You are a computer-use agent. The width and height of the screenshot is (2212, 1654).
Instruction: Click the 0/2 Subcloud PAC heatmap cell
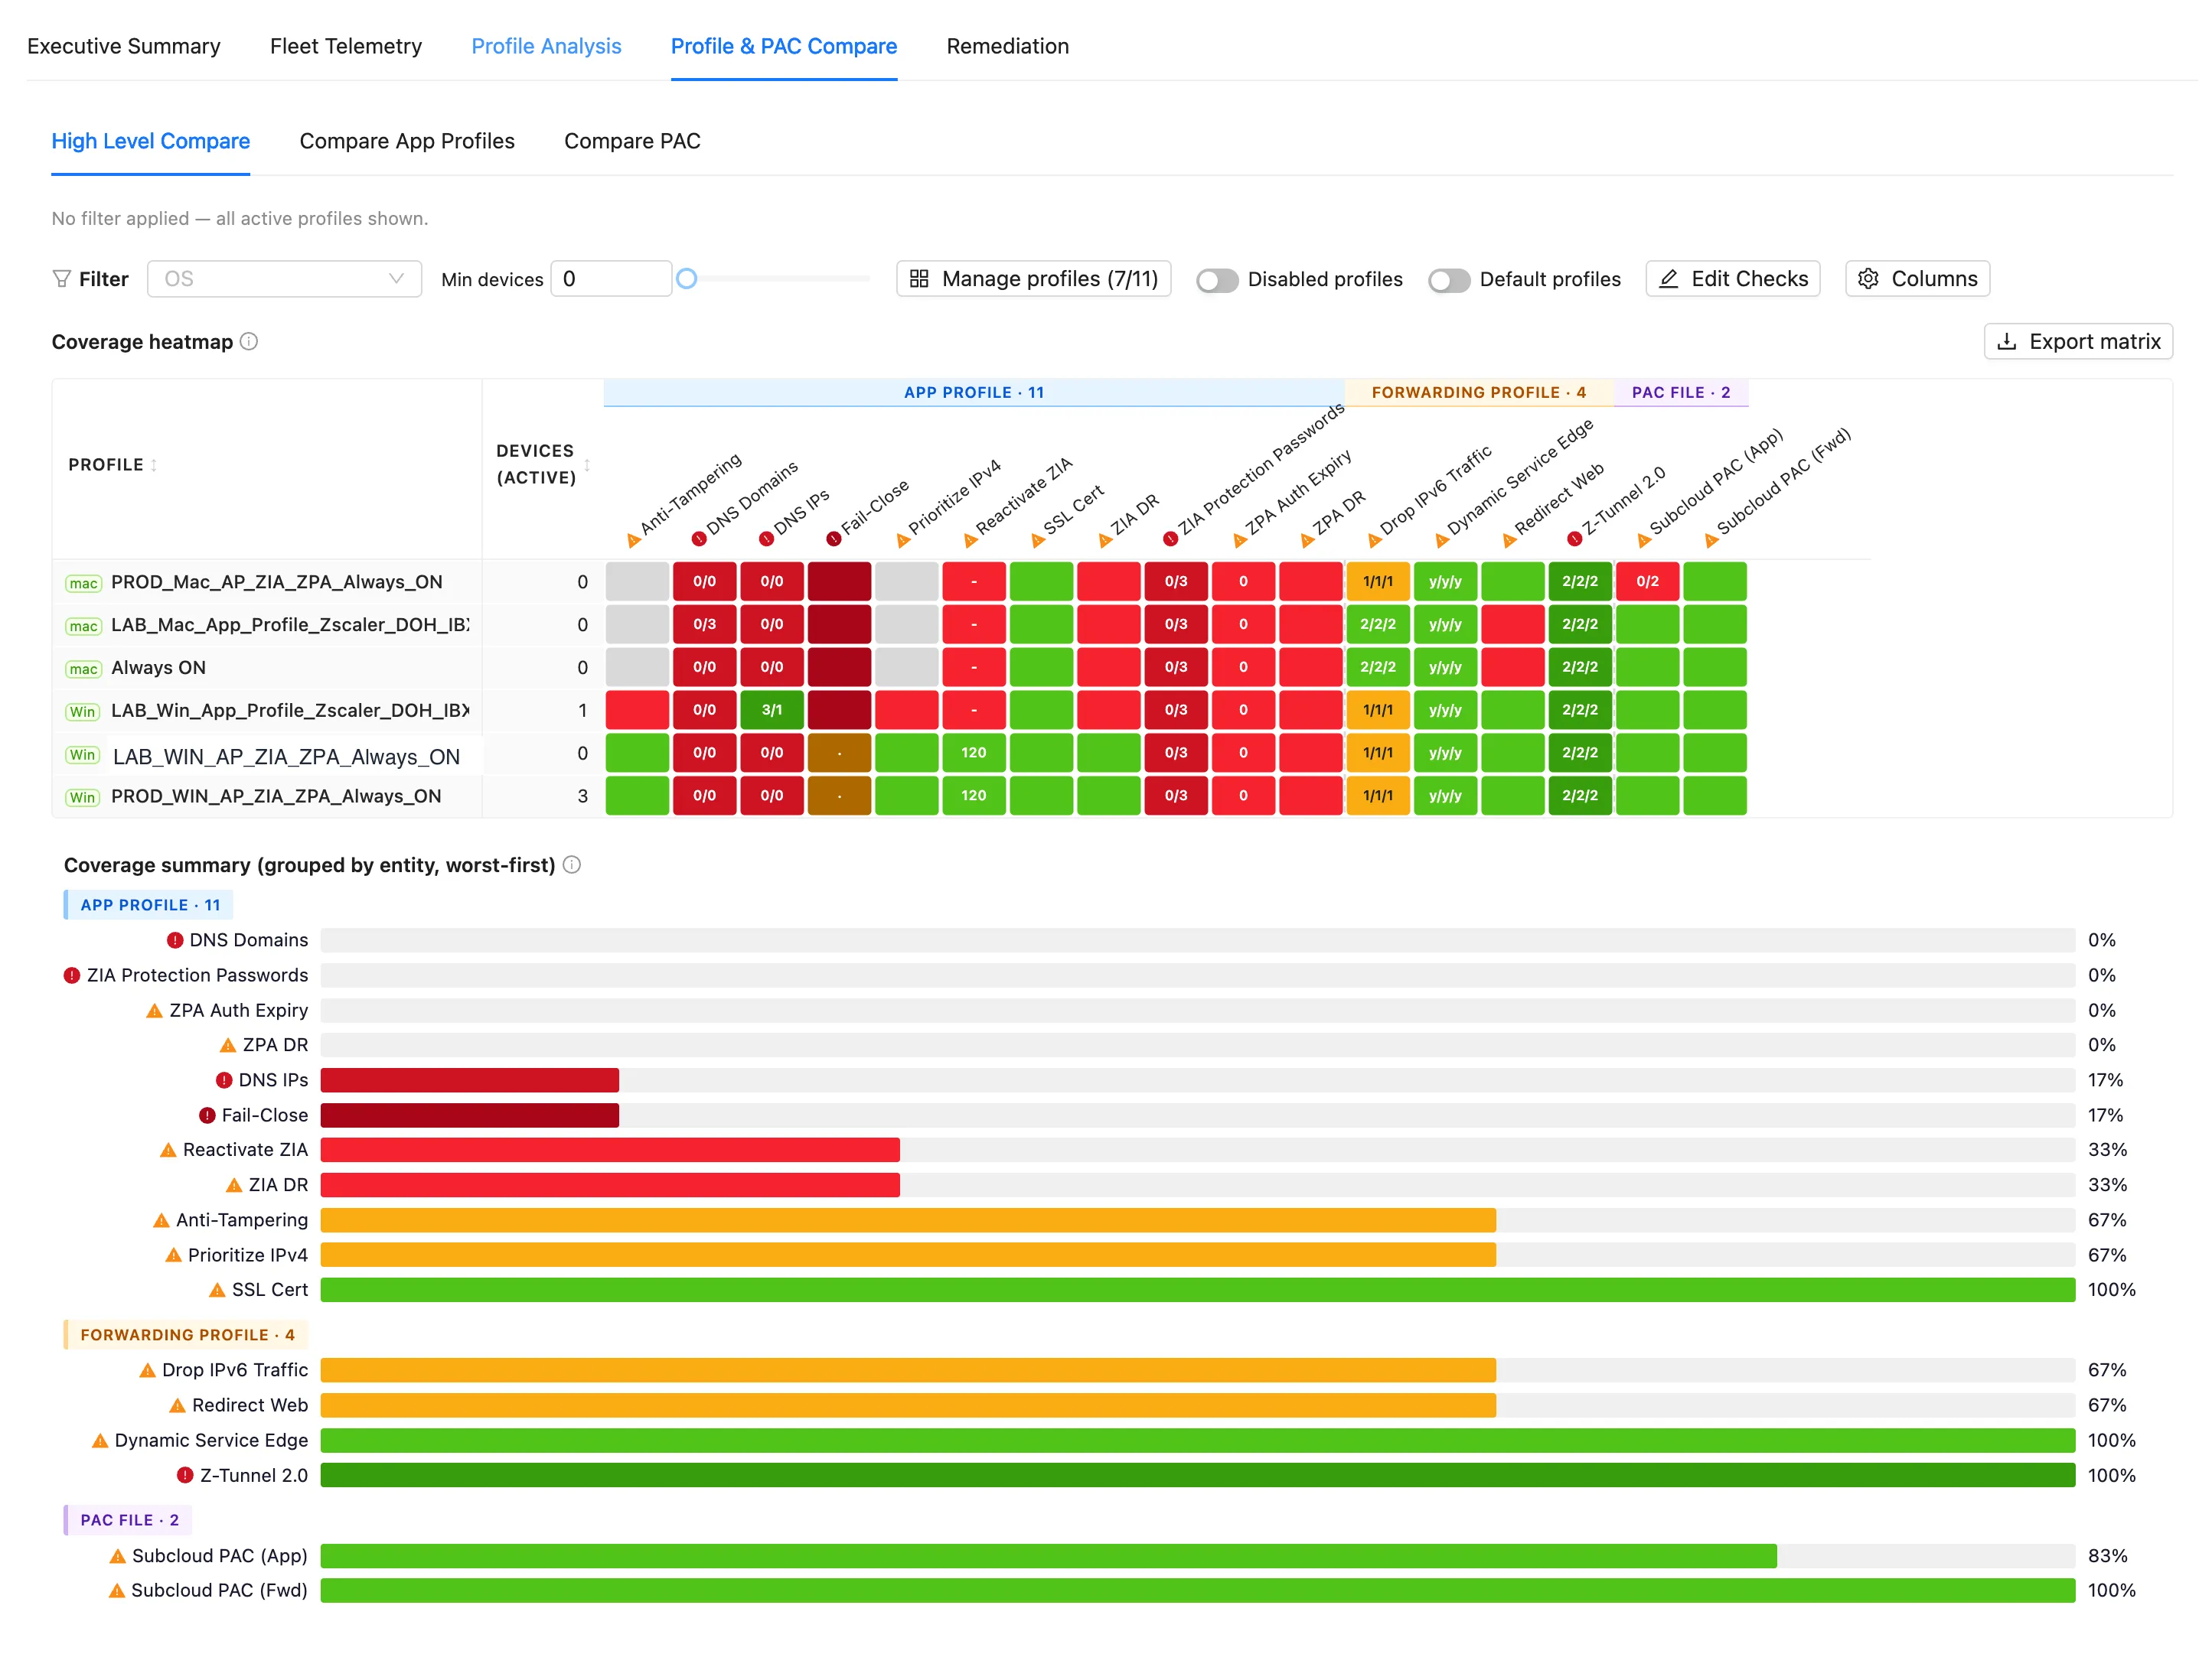click(x=1647, y=581)
